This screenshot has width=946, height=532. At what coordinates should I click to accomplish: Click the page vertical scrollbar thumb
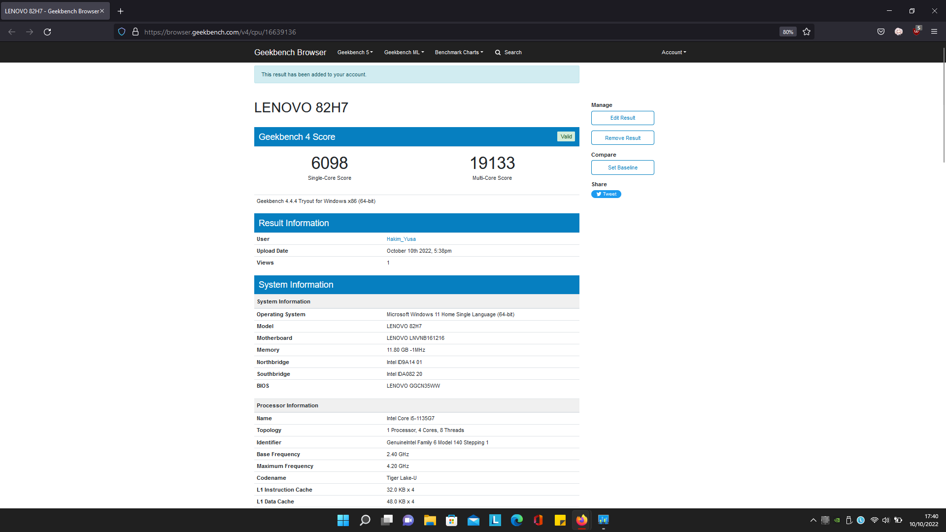(x=944, y=105)
